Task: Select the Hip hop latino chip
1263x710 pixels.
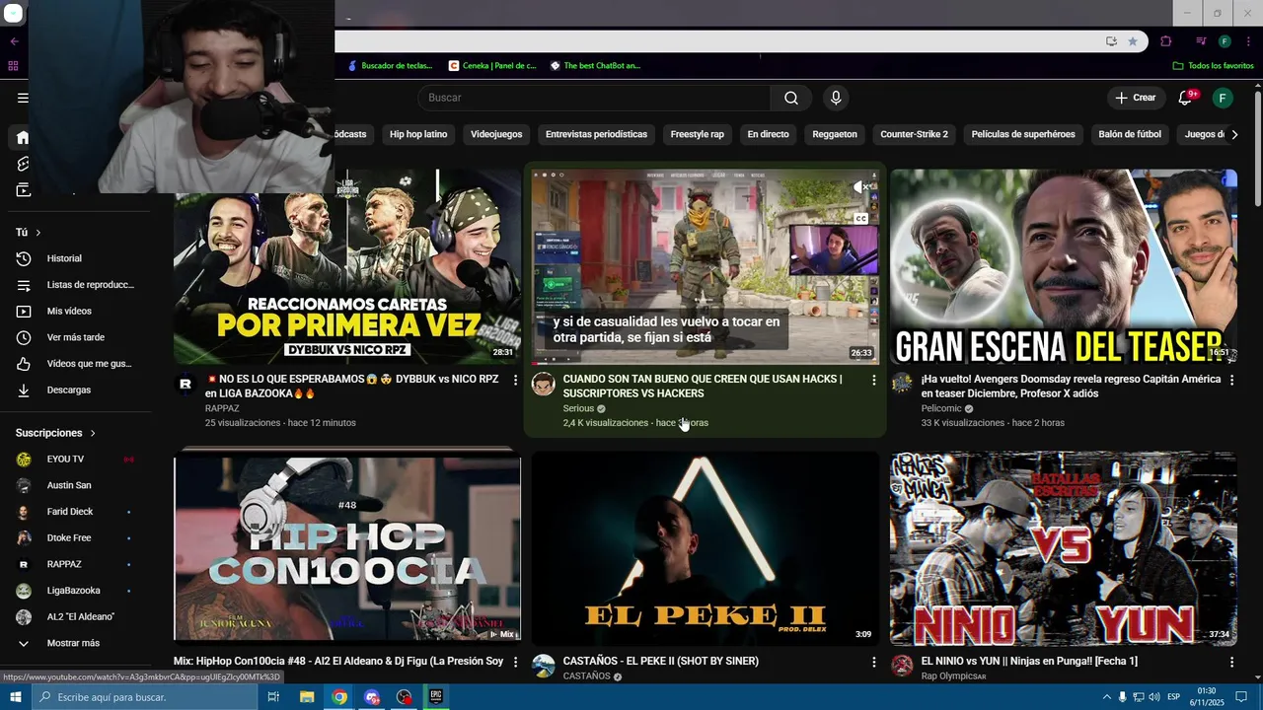Action: pyautogui.click(x=418, y=134)
